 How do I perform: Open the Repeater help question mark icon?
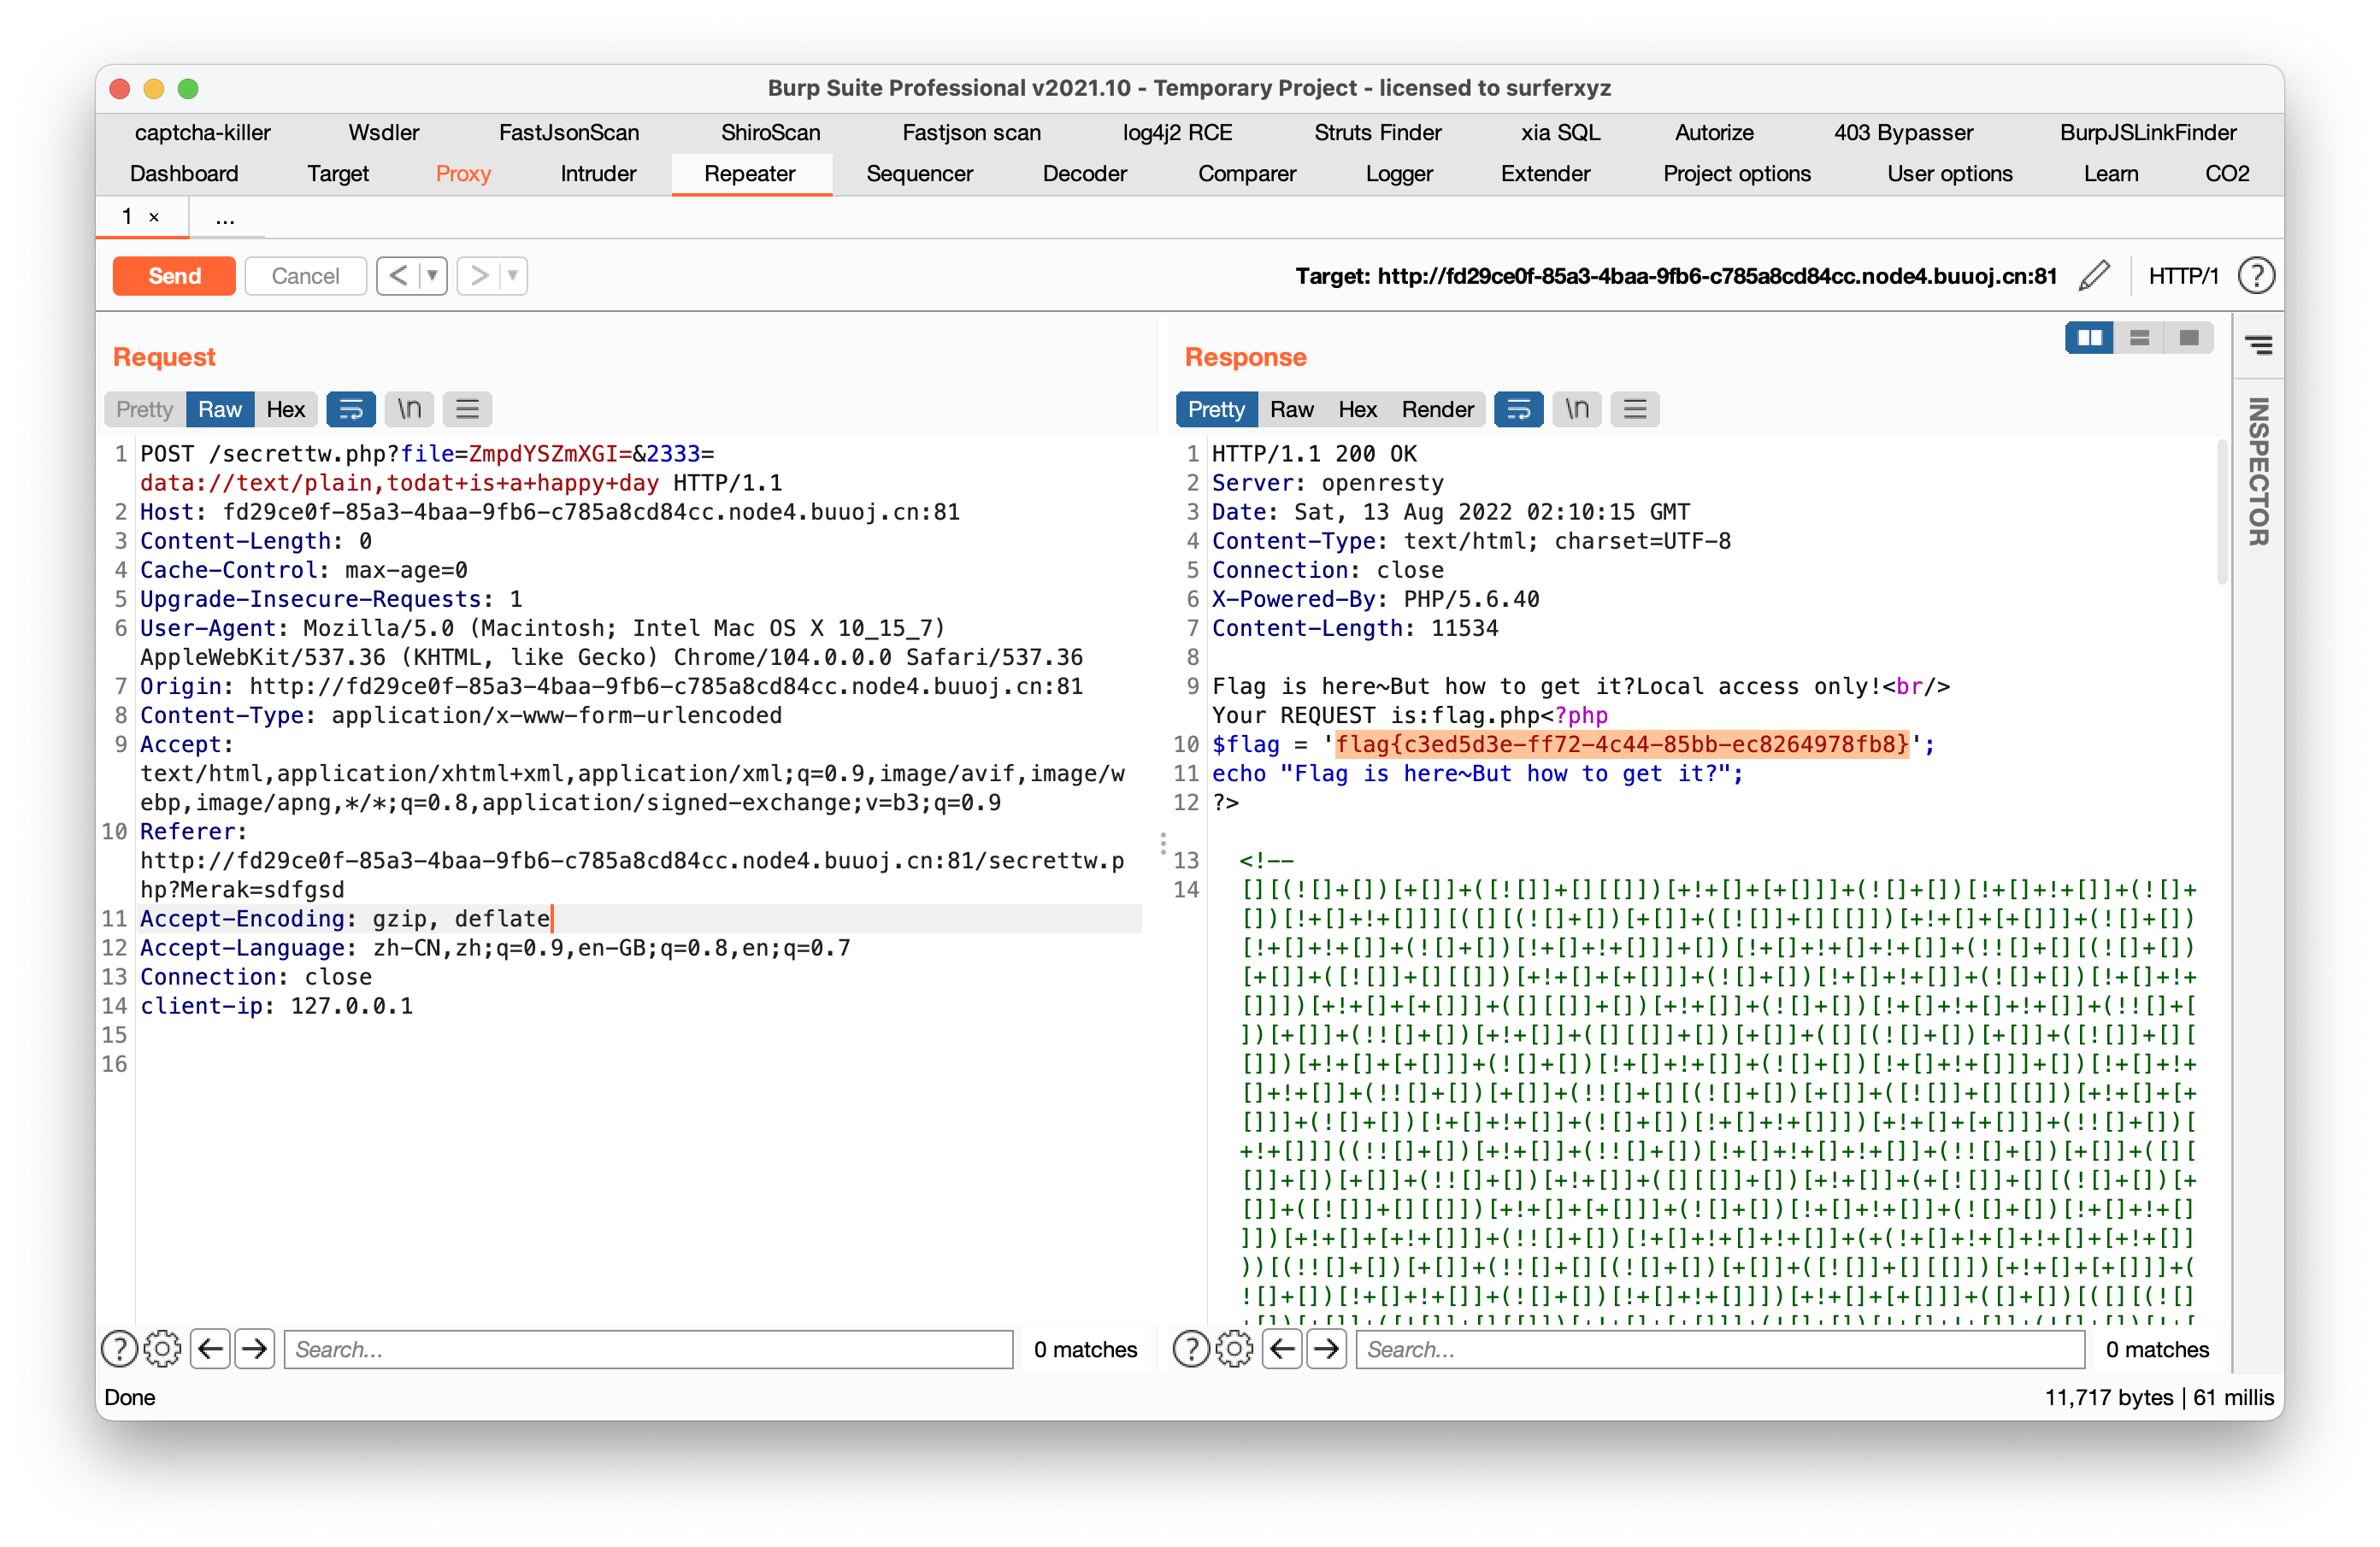click(2256, 276)
